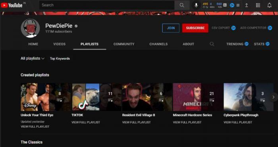The height and width of the screenshot is (147, 278).
Task: Open the extension hamburger menu in top bar
Action: [x=238, y=5]
